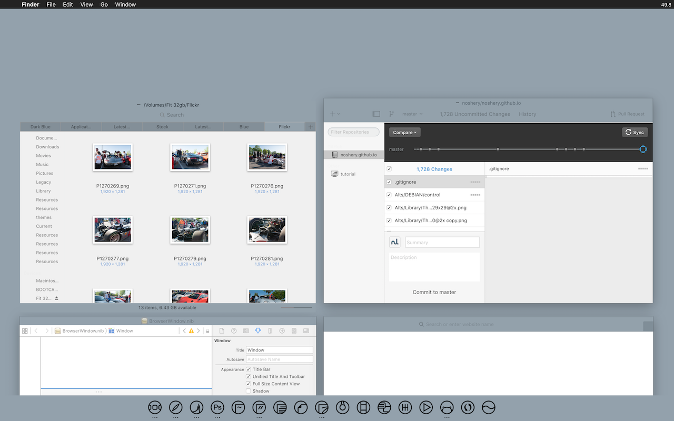Show the Quick Help inspector
The width and height of the screenshot is (674, 421).
point(234,331)
